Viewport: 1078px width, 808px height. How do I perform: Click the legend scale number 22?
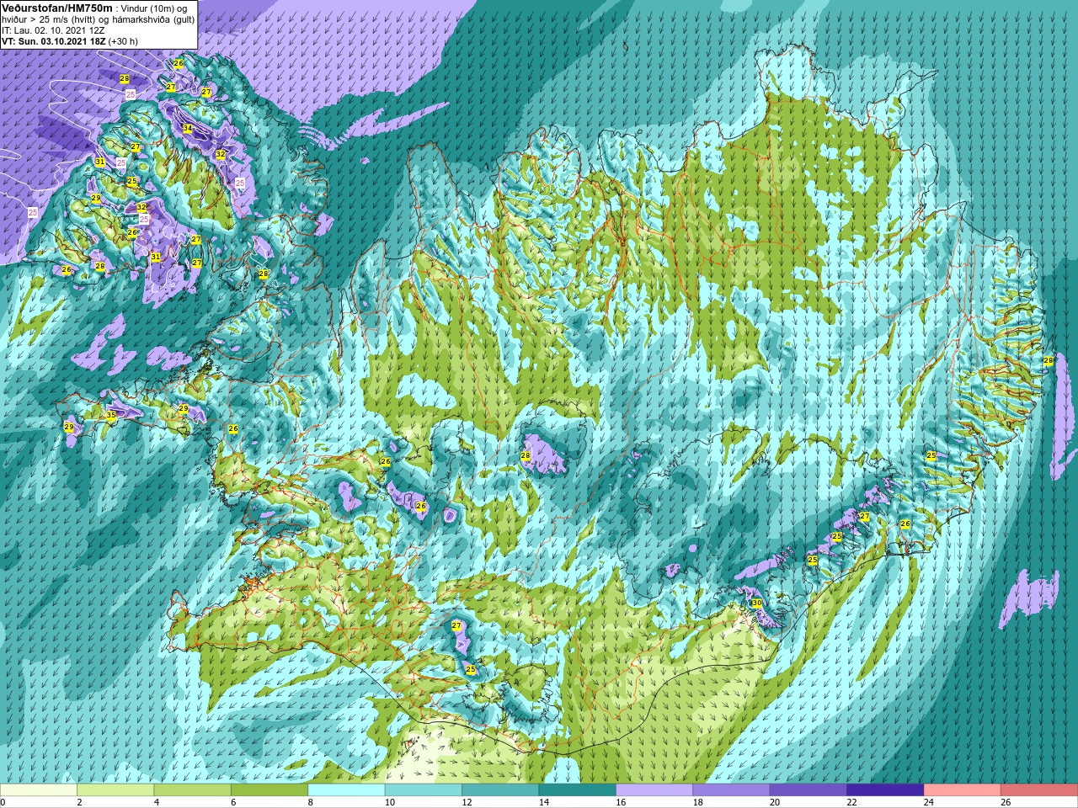[852, 802]
